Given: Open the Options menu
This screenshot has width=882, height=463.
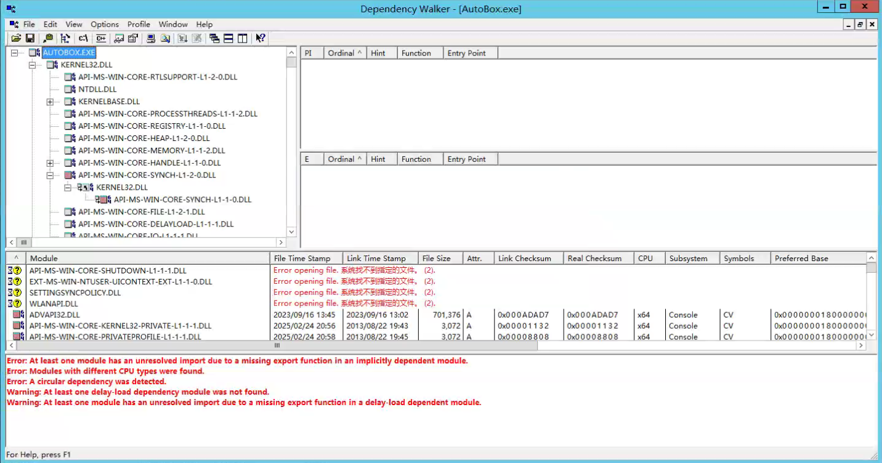Looking at the screenshot, I should point(105,25).
